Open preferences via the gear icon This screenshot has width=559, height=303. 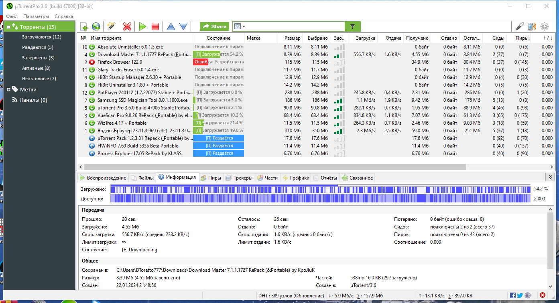545,26
